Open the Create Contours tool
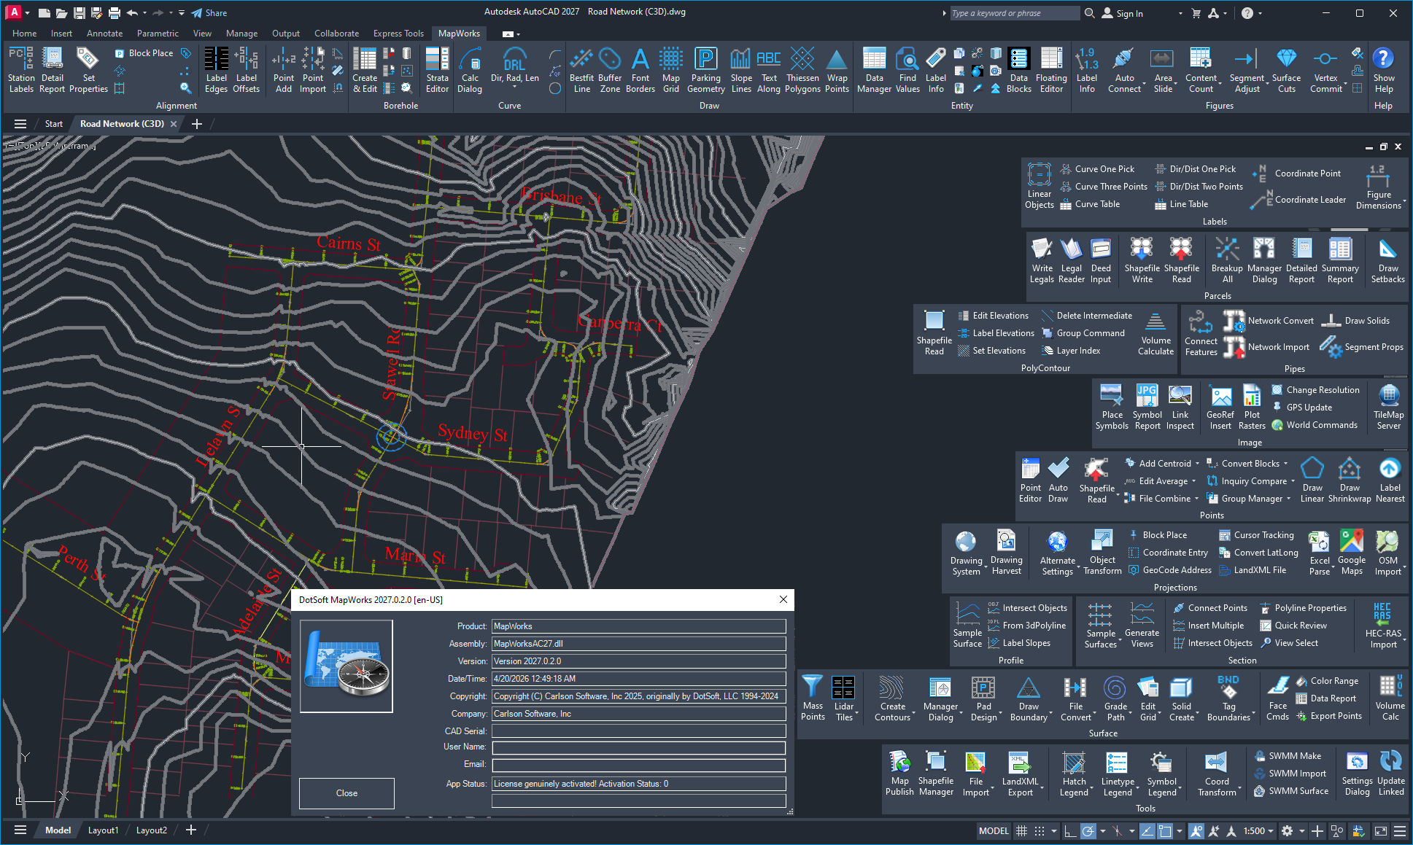This screenshot has width=1413, height=845. tap(892, 698)
